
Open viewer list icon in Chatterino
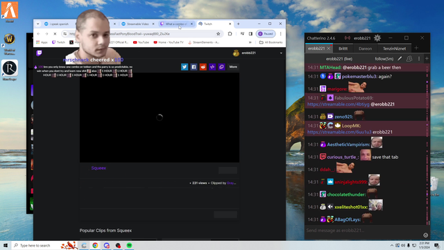tap(409, 58)
